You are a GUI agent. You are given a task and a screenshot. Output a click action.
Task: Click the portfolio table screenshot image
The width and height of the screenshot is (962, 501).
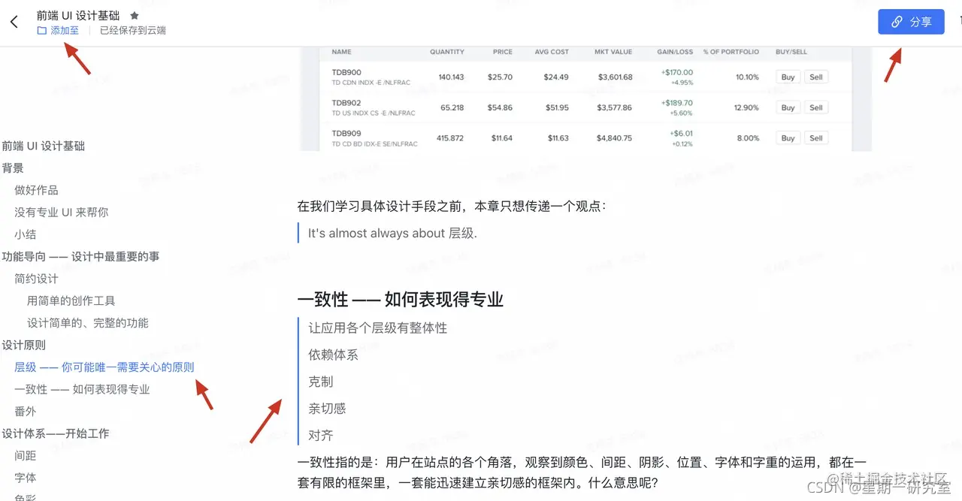point(585,98)
